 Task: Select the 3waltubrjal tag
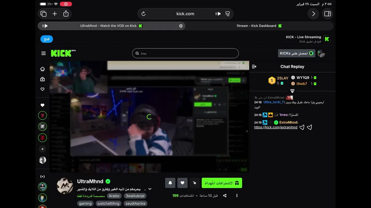coord(135,196)
